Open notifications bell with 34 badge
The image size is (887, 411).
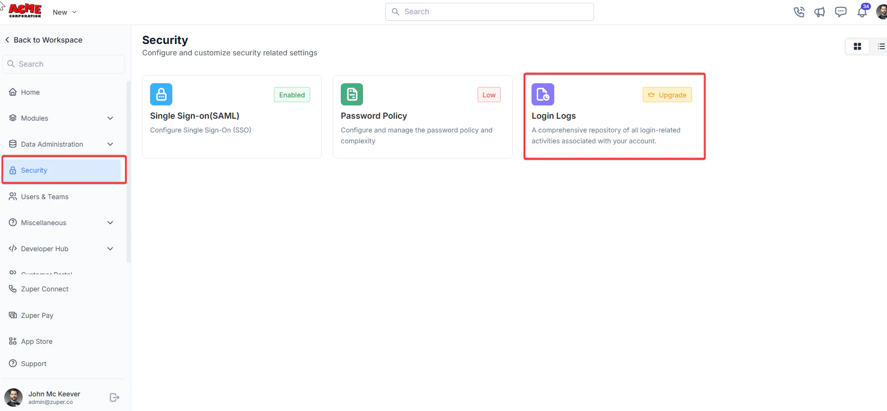pos(862,11)
